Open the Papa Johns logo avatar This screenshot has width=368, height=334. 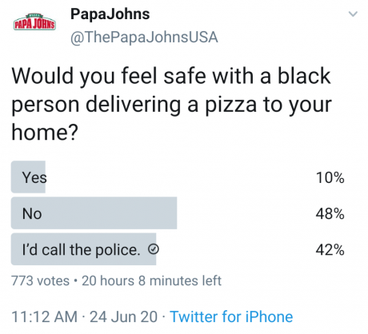34,22
